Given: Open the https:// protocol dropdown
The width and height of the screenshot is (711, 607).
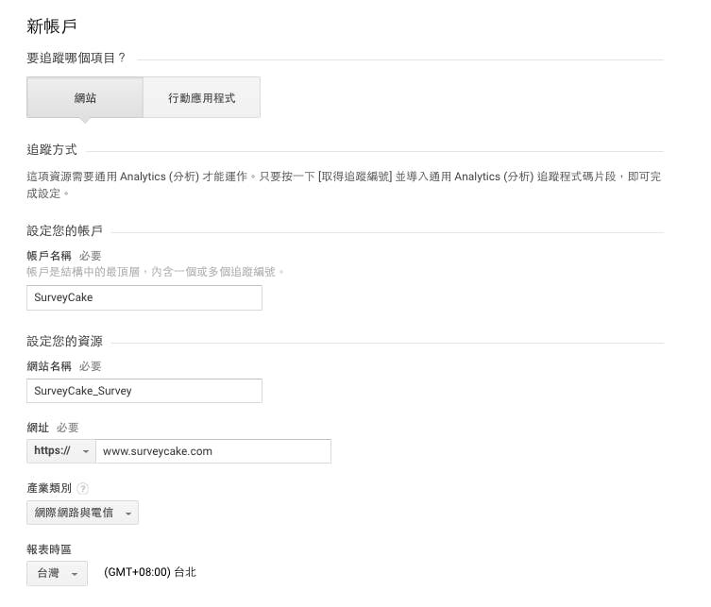Looking at the screenshot, I should [x=61, y=451].
